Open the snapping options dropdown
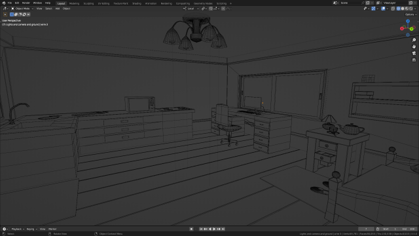 point(217,9)
